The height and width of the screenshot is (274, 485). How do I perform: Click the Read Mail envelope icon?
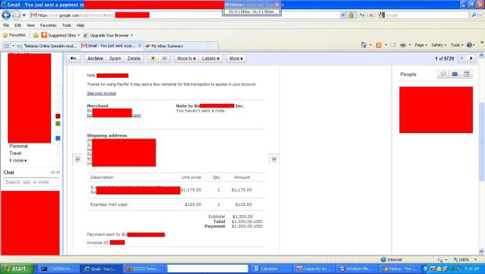click(393, 45)
